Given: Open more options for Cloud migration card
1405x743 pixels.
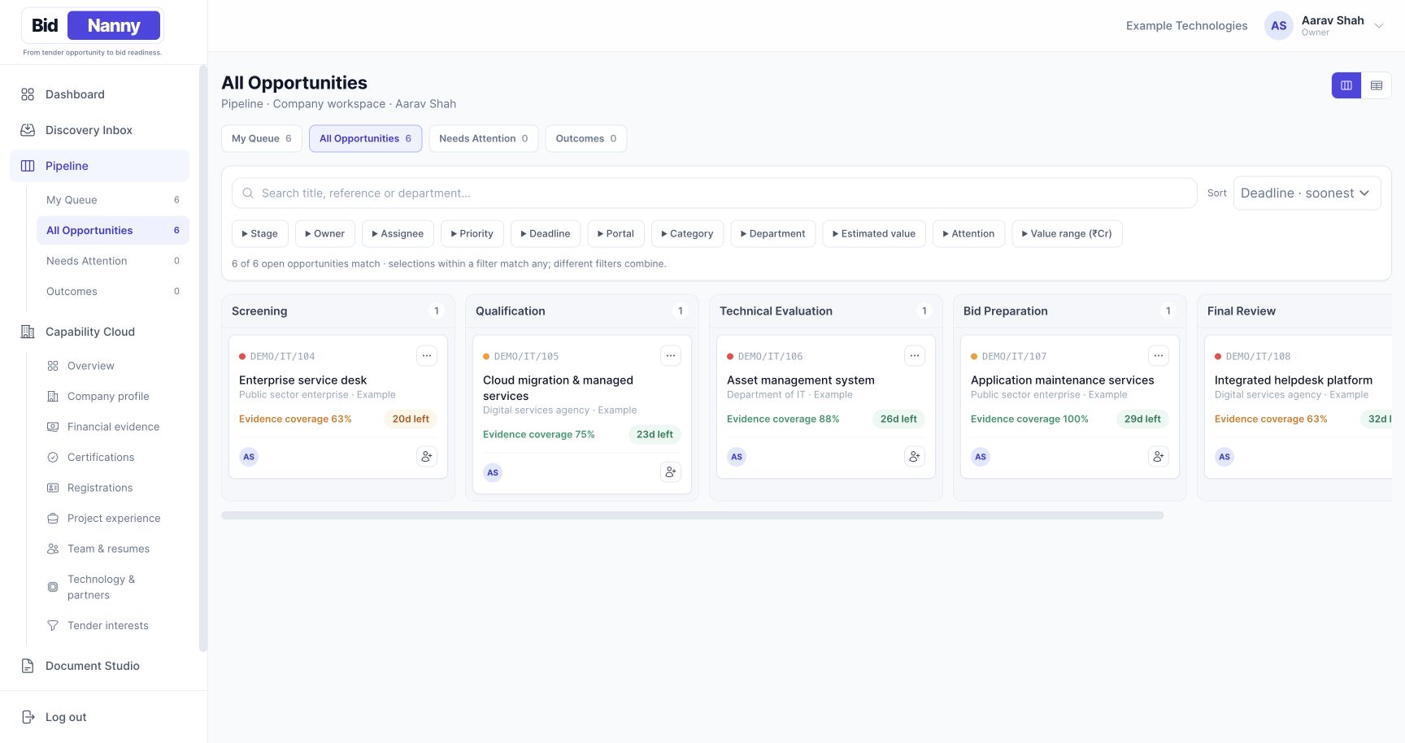Looking at the screenshot, I should click(x=671, y=355).
